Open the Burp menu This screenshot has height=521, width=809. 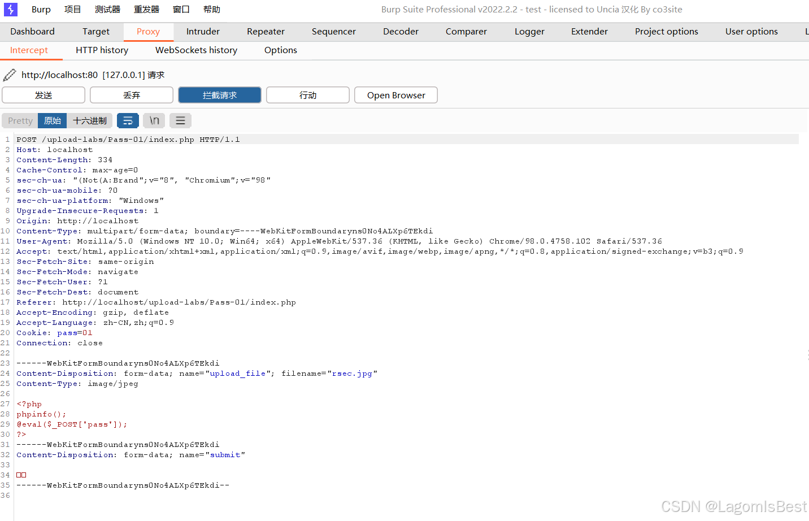tap(41, 10)
